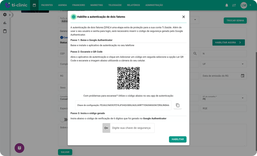This screenshot has height=156, width=257.
Task: Open notifications bell
Action: pyautogui.click(x=227, y=5)
